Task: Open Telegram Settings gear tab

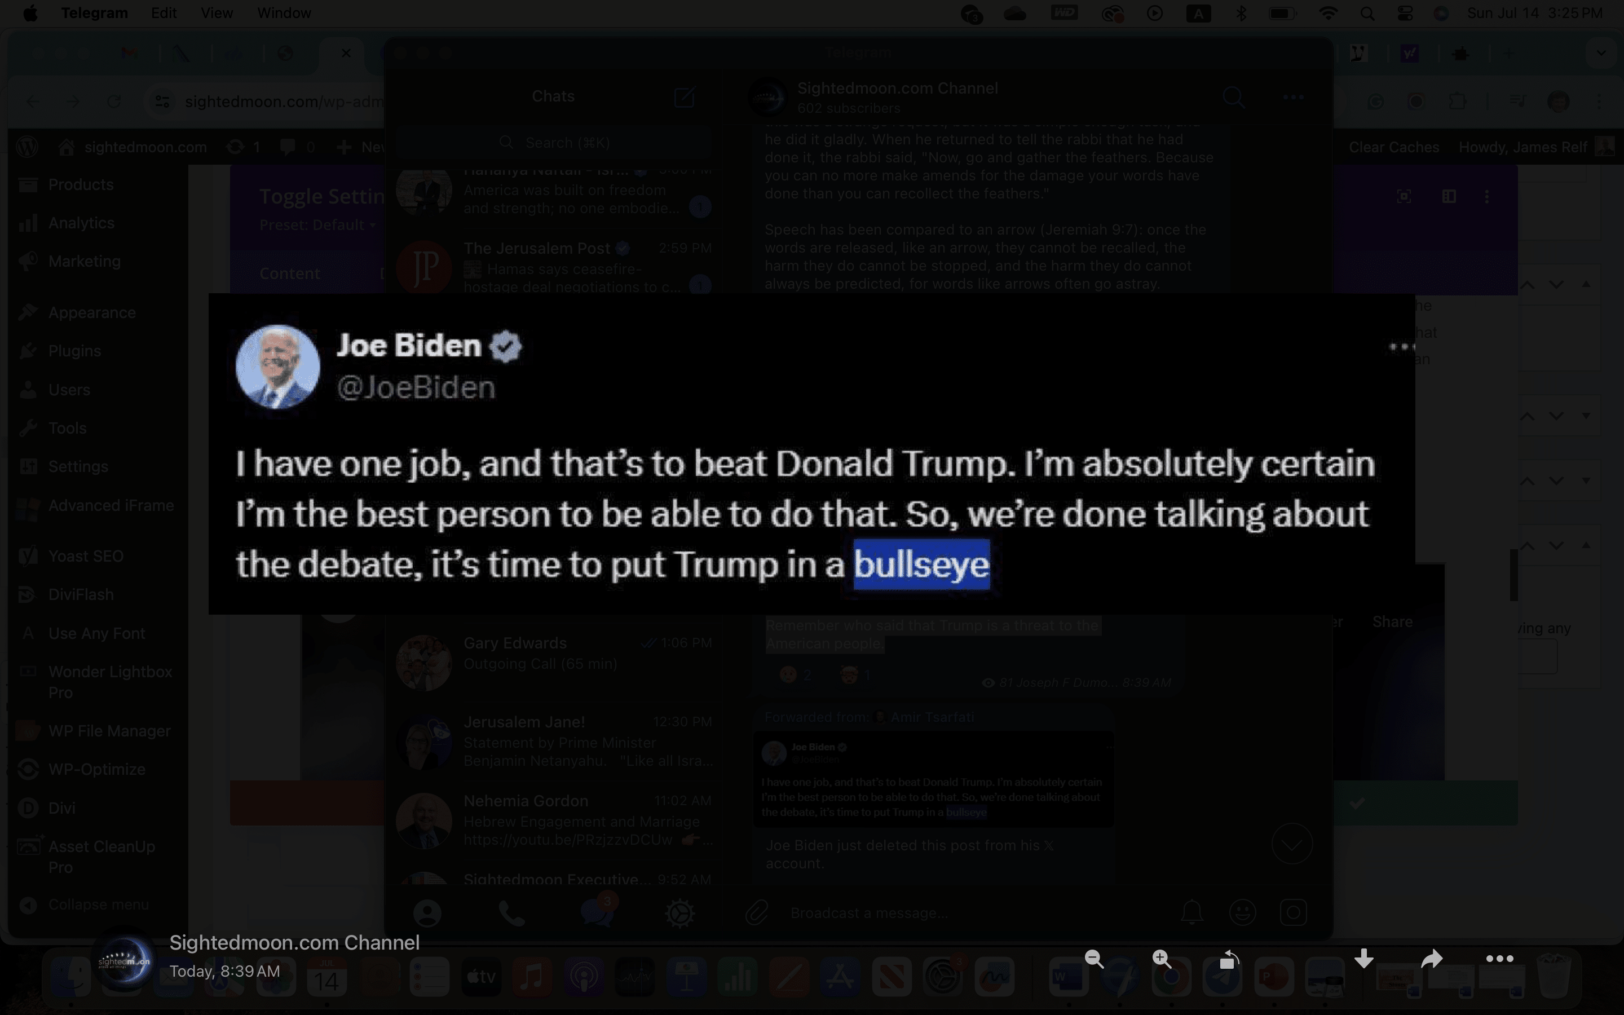Action: click(x=679, y=913)
